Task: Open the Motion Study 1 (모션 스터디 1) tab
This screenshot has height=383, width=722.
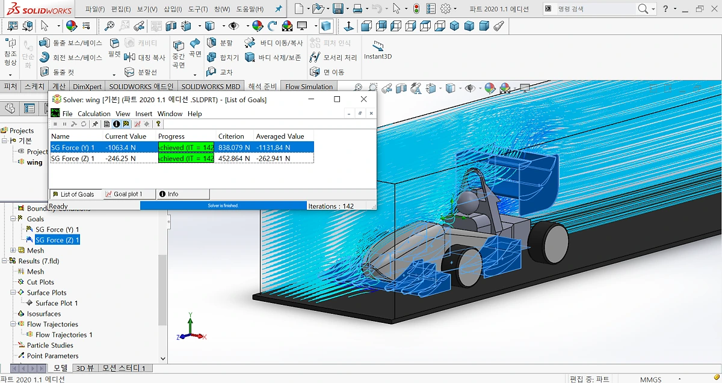Action: (x=124, y=368)
